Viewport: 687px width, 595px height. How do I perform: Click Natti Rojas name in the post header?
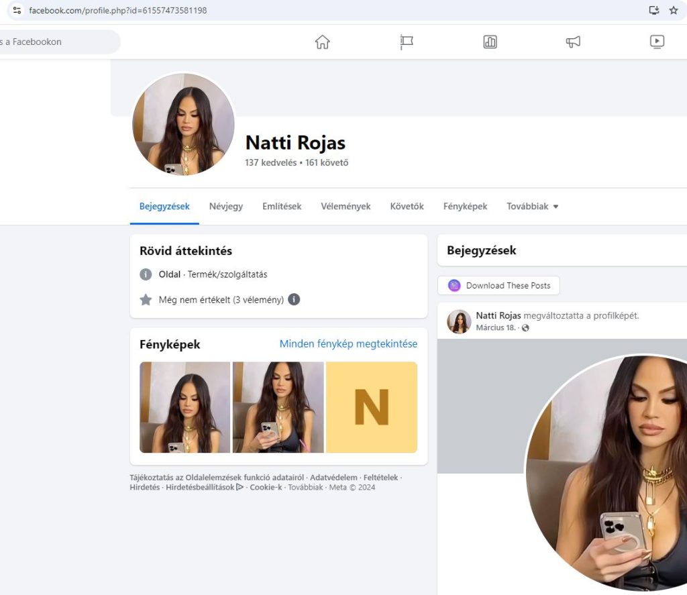point(498,315)
